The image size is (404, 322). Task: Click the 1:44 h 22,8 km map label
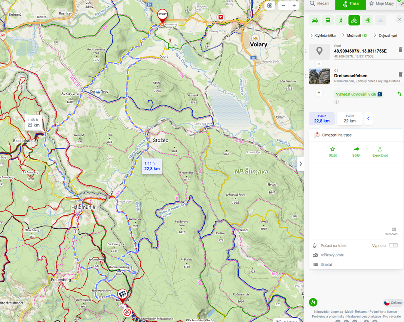pyautogui.click(x=152, y=166)
